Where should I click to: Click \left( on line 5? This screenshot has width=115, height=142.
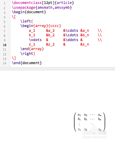(27, 21)
